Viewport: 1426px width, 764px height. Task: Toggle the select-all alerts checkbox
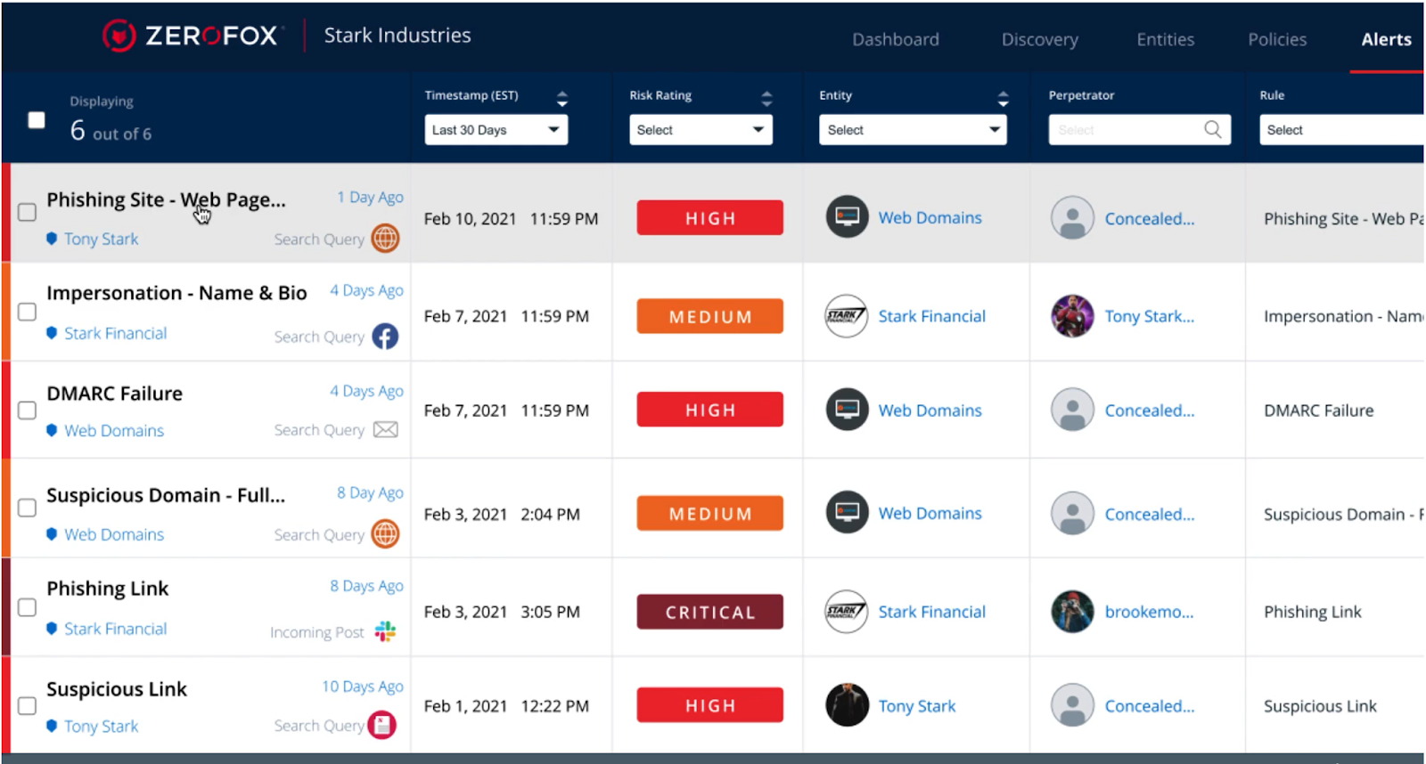37,119
